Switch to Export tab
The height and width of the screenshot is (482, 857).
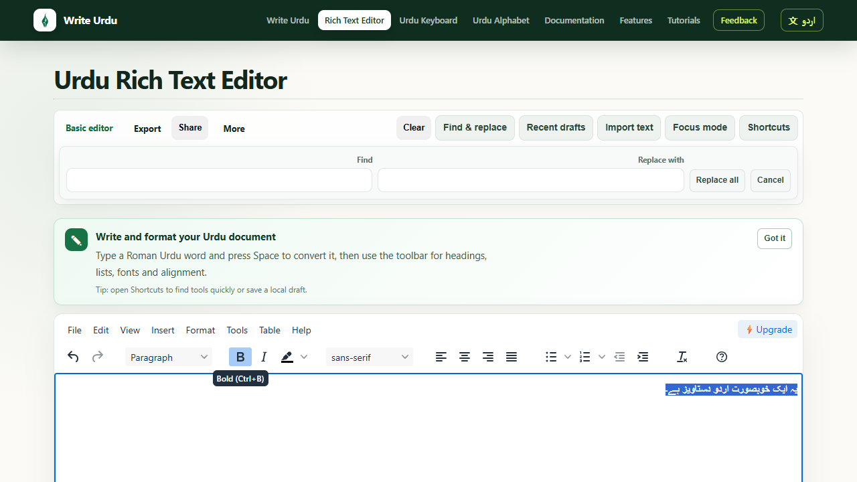(147, 129)
